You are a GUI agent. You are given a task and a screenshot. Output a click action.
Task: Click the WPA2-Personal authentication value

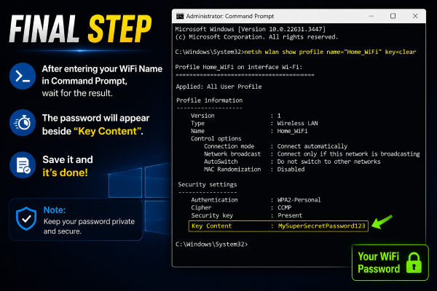click(x=299, y=200)
